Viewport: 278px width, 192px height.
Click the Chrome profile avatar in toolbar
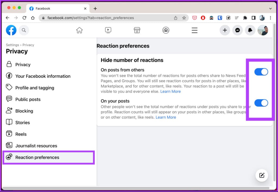click(262, 18)
